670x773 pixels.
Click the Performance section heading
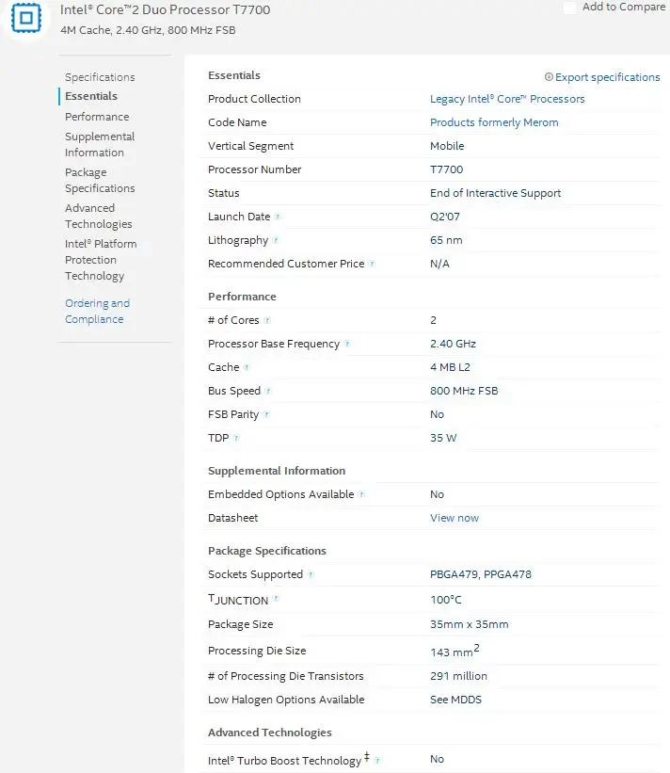point(242,297)
